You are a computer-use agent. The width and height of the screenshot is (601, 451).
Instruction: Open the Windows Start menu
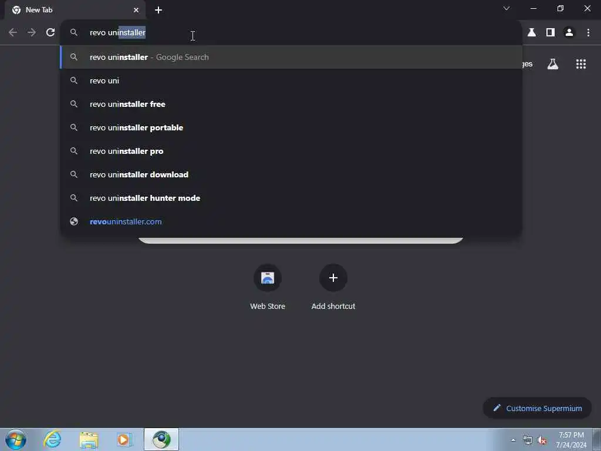click(x=16, y=439)
